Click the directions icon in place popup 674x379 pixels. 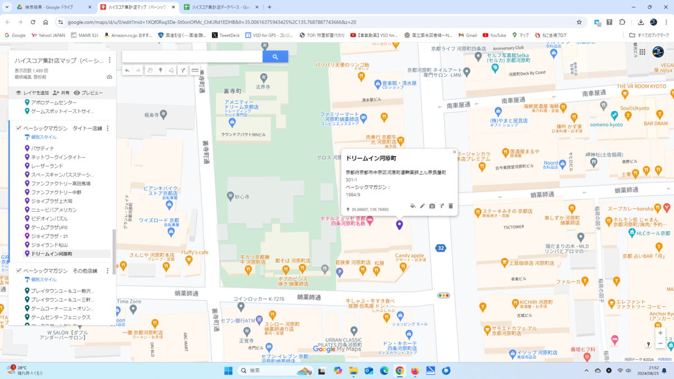click(x=441, y=207)
